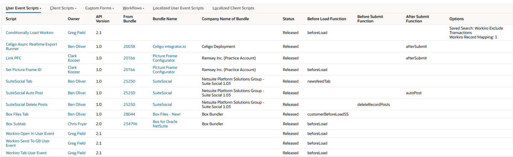Go to Localized Client Scripts tab

point(233,8)
